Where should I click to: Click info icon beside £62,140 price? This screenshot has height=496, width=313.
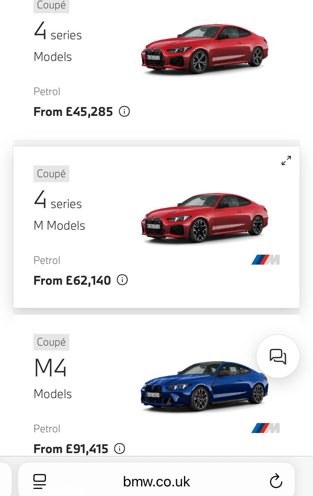pyautogui.click(x=122, y=280)
